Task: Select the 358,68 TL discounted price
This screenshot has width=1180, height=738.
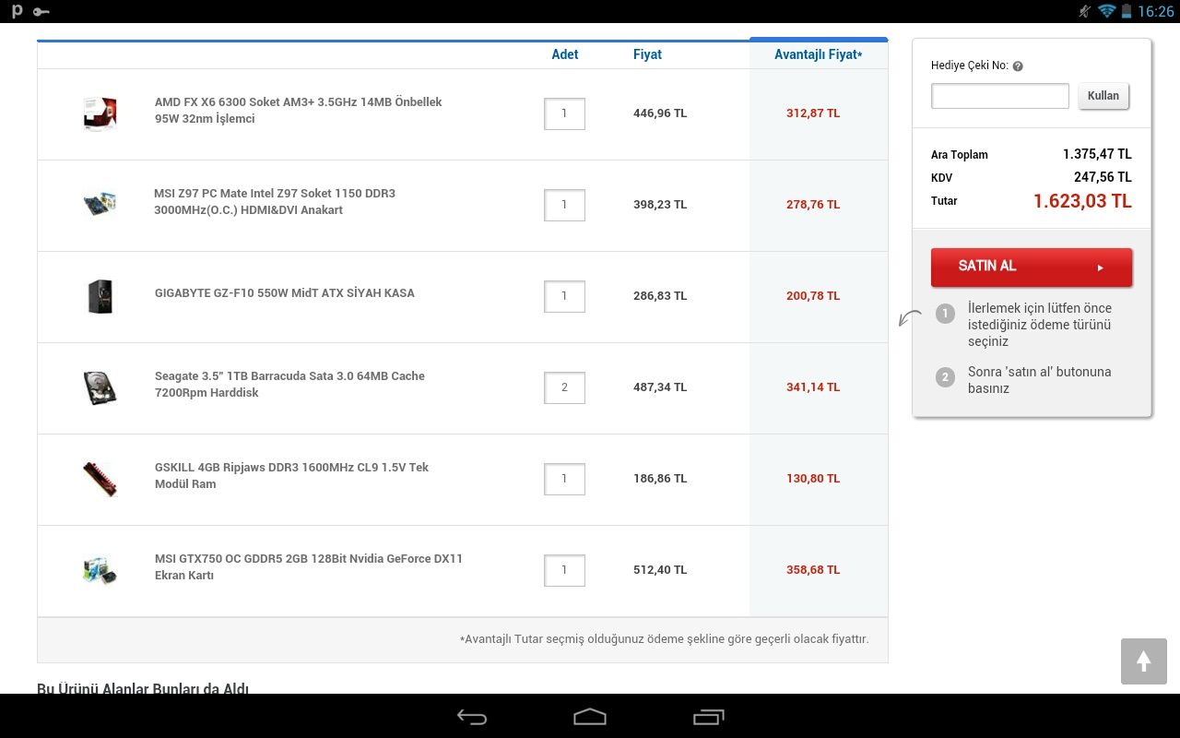Action: click(813, 570)
